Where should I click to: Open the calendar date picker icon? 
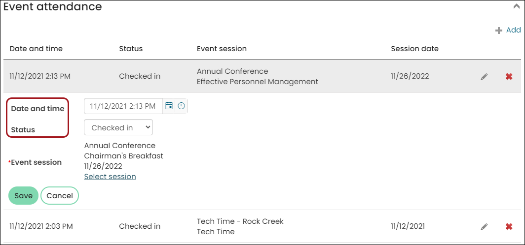tap(169, 106)
